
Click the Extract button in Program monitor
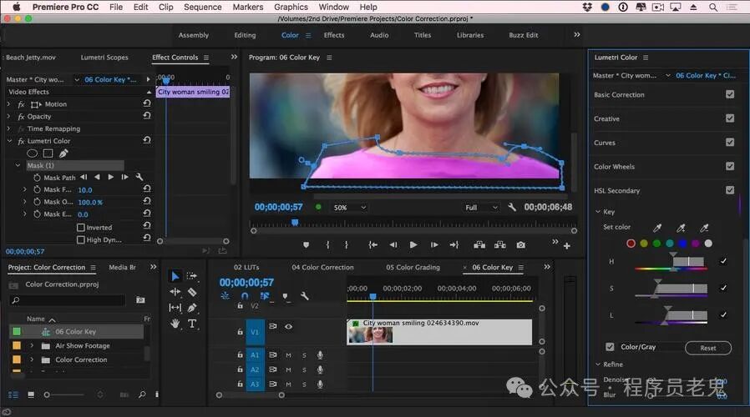(x=499, y=245)
